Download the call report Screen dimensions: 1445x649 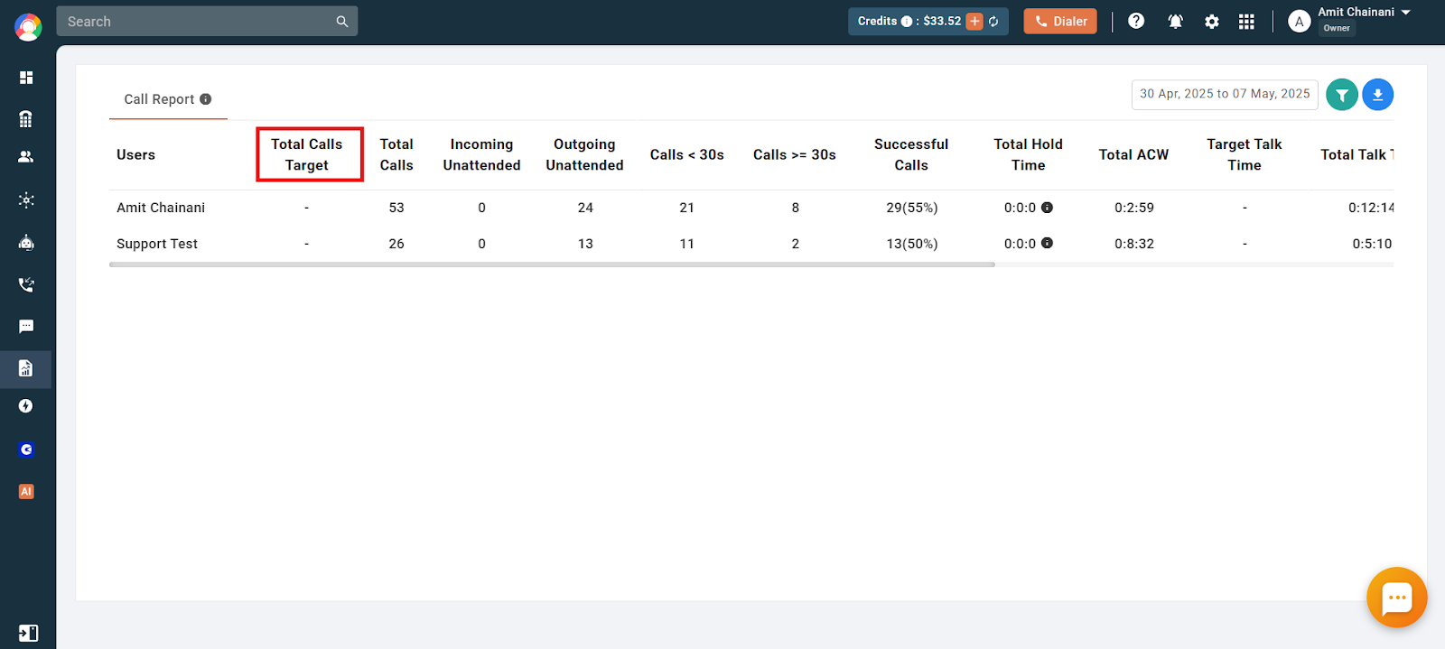click(1377, 95)
